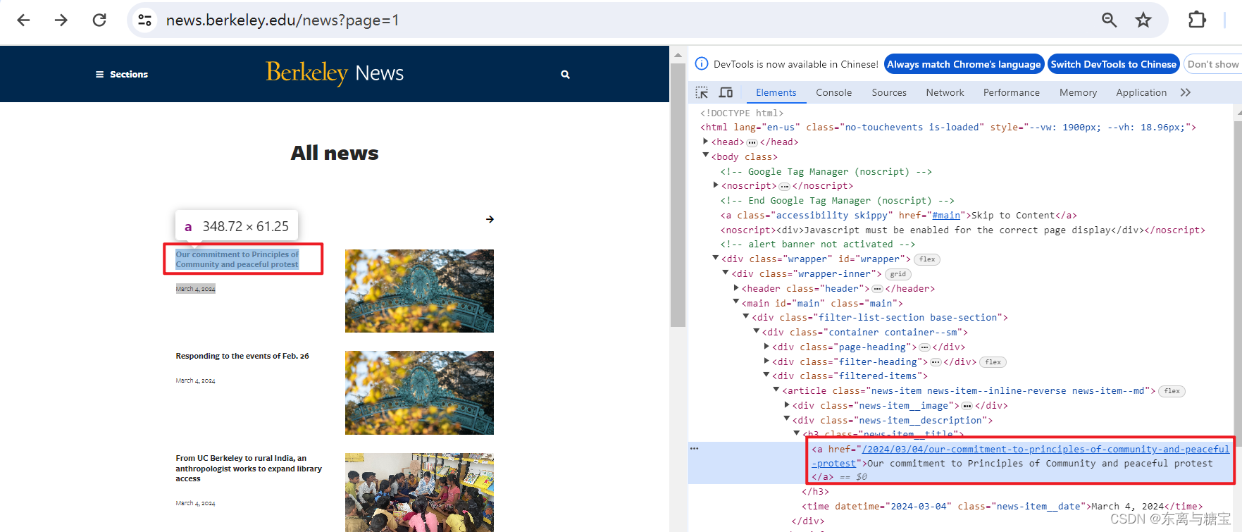
Task: Click the next arrow above news list
Action: pos(490,219)
